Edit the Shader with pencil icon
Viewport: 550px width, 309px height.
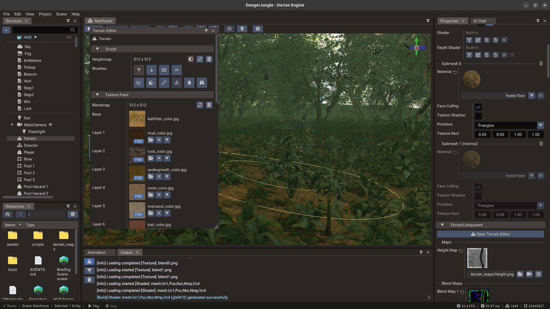pyautogui.click(x=478, y=40)
